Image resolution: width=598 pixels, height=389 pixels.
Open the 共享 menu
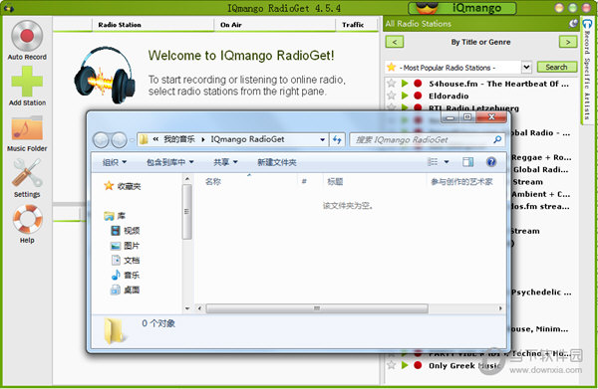click(225, 162)
